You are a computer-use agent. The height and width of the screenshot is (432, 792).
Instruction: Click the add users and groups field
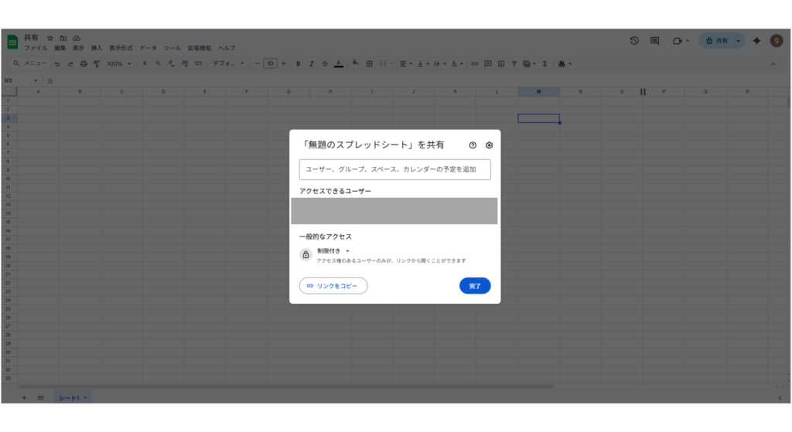[395, 169]
